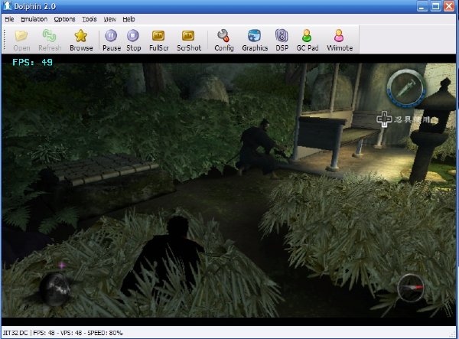Open DSP audio settings

coord(282,40)
